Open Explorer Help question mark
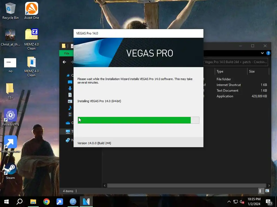This screenshot has width=277, height=207. tap(268, 53)
